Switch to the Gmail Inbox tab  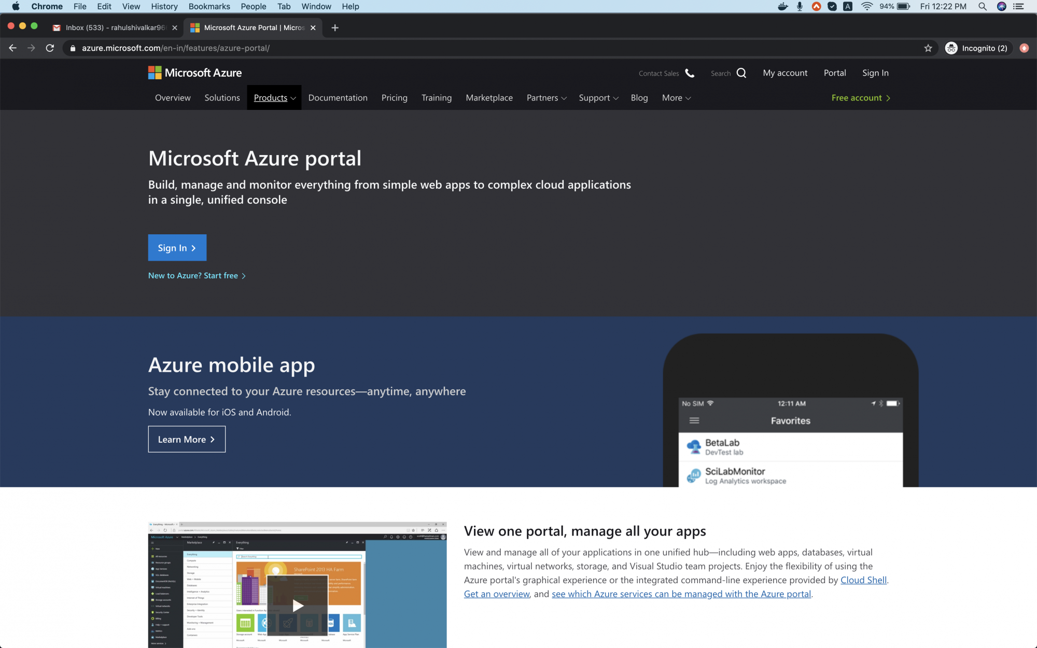[115, 28]
